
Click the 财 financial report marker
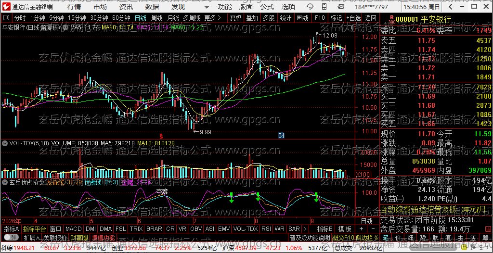281,136
